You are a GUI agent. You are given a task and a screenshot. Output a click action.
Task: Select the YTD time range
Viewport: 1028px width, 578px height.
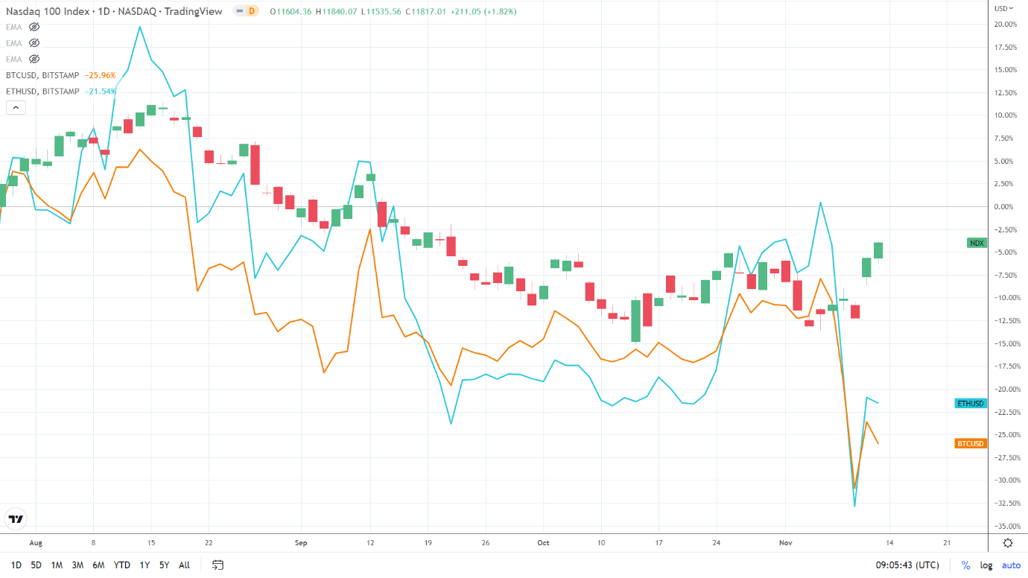click(x=122, y=565)
